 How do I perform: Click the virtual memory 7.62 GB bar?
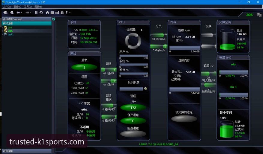tap(184, 89)
